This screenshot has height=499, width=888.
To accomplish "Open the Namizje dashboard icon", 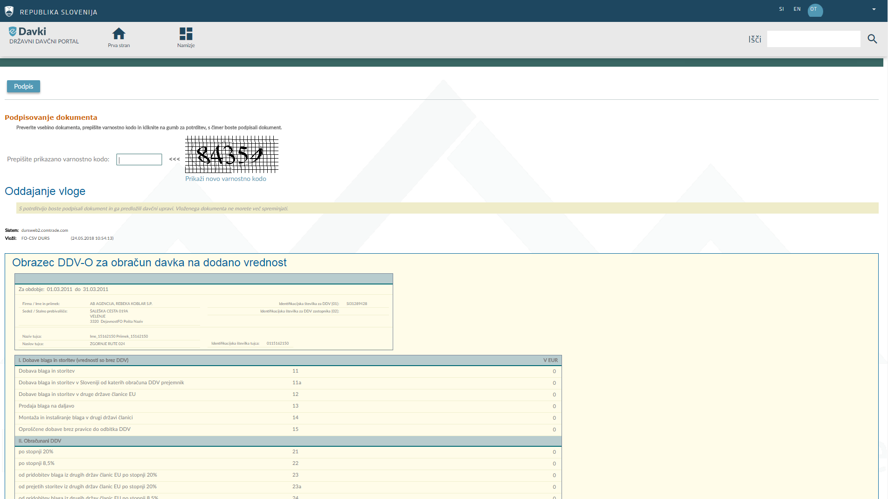I will [186, 34].
